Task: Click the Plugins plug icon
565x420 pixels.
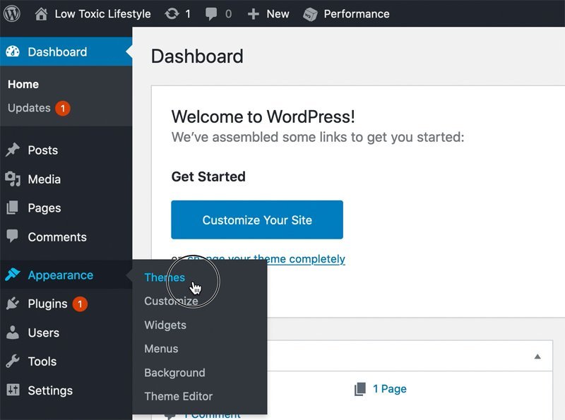Action: [13, 304]
